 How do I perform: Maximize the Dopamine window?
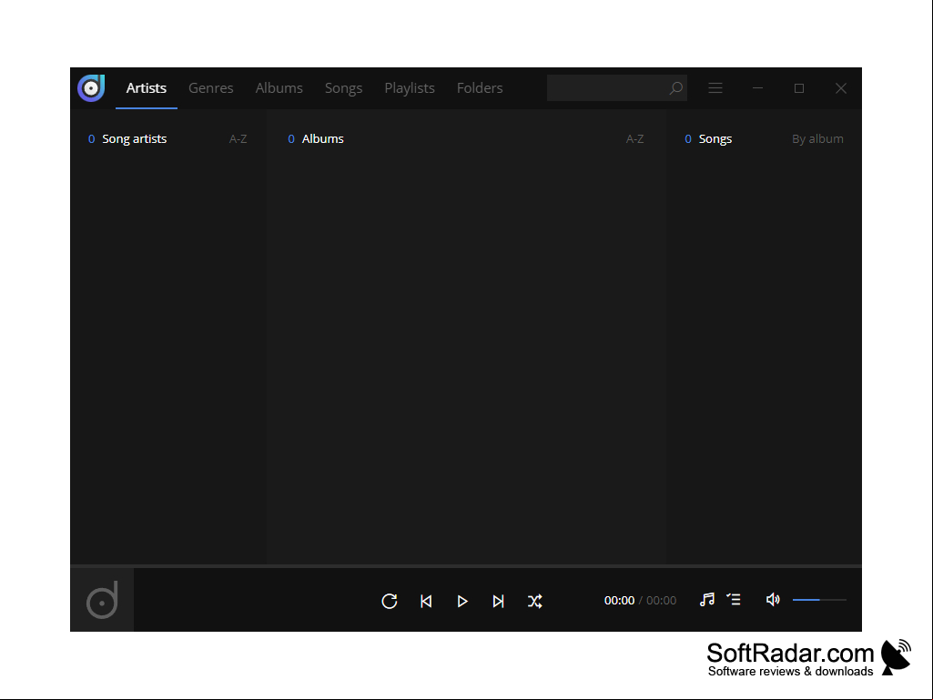point(799,88)
